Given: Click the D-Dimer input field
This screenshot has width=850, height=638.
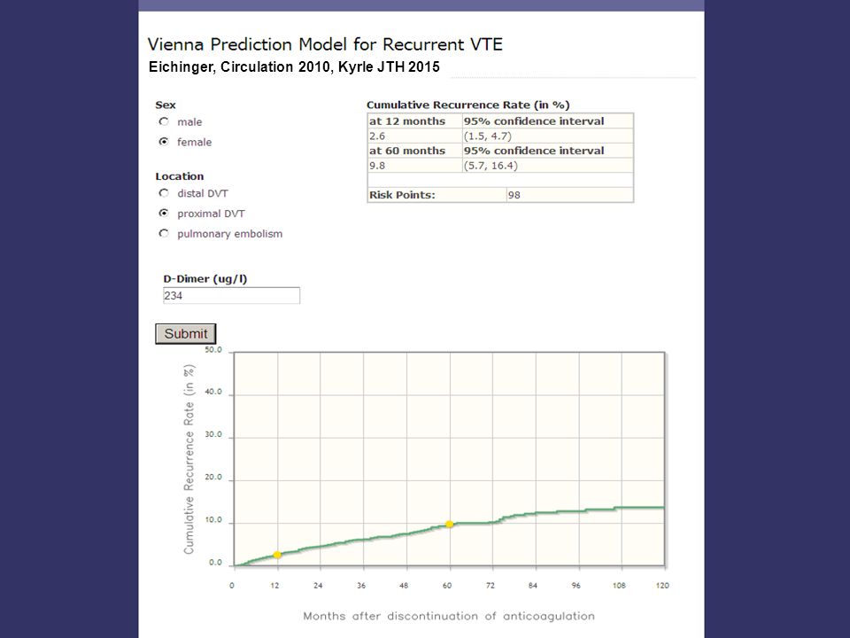Looking at the screenshot, I should tap(231, 296).
